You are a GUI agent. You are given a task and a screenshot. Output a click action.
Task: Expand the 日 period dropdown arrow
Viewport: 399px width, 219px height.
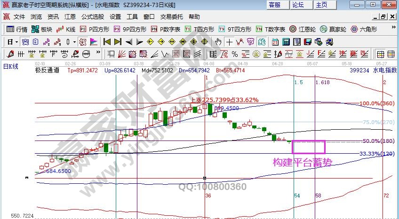(17, 42)
